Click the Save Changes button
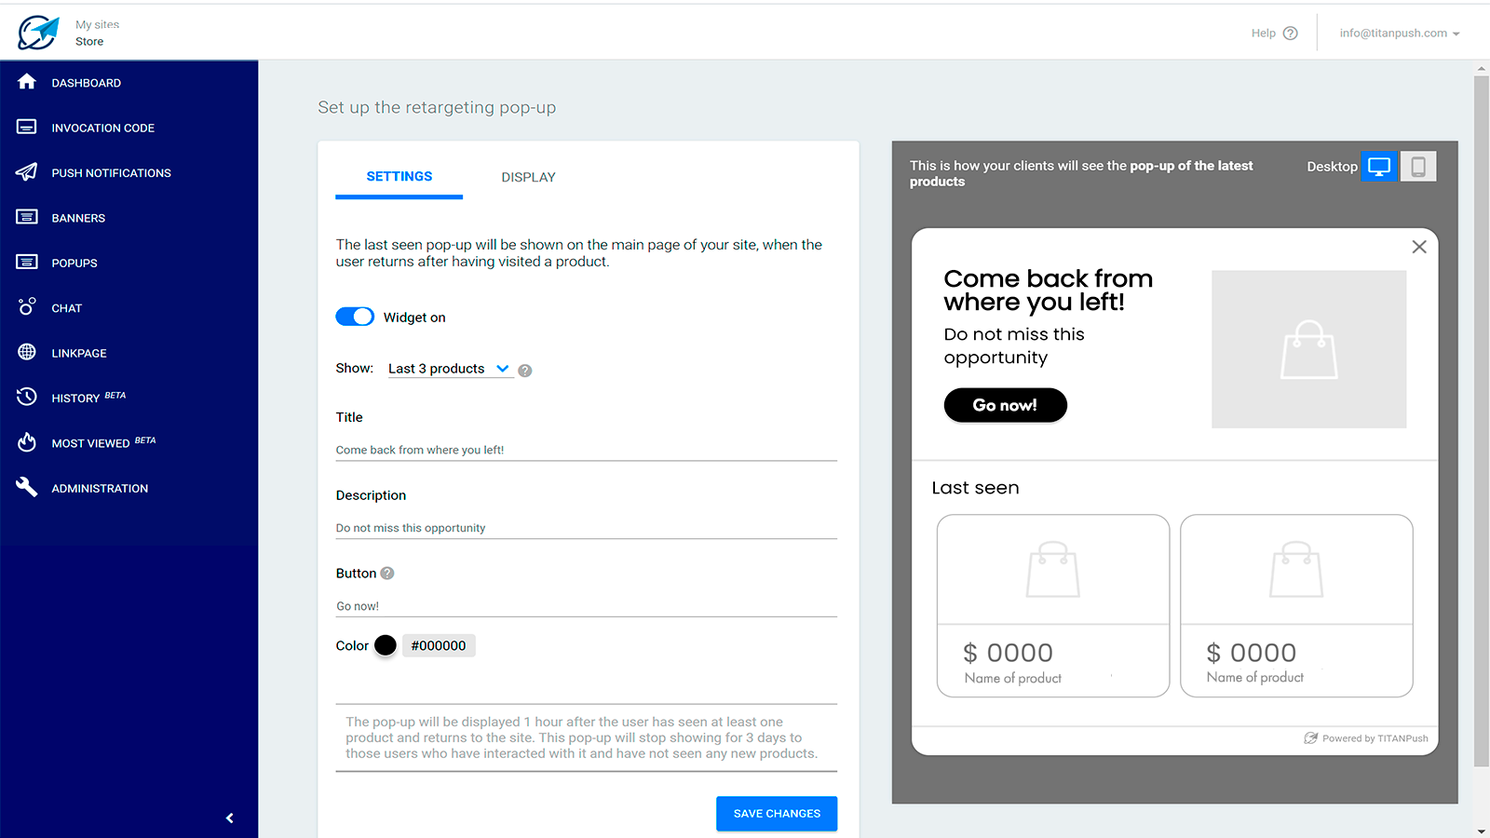This screenshot has height=838, width=1490. tap(776, 813)
